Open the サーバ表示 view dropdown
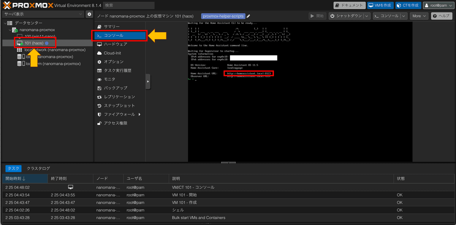This screenshot has width=456, height=225. (43, 14)
